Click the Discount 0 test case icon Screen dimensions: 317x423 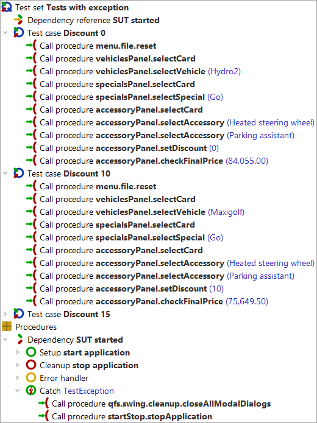(18, 33)
